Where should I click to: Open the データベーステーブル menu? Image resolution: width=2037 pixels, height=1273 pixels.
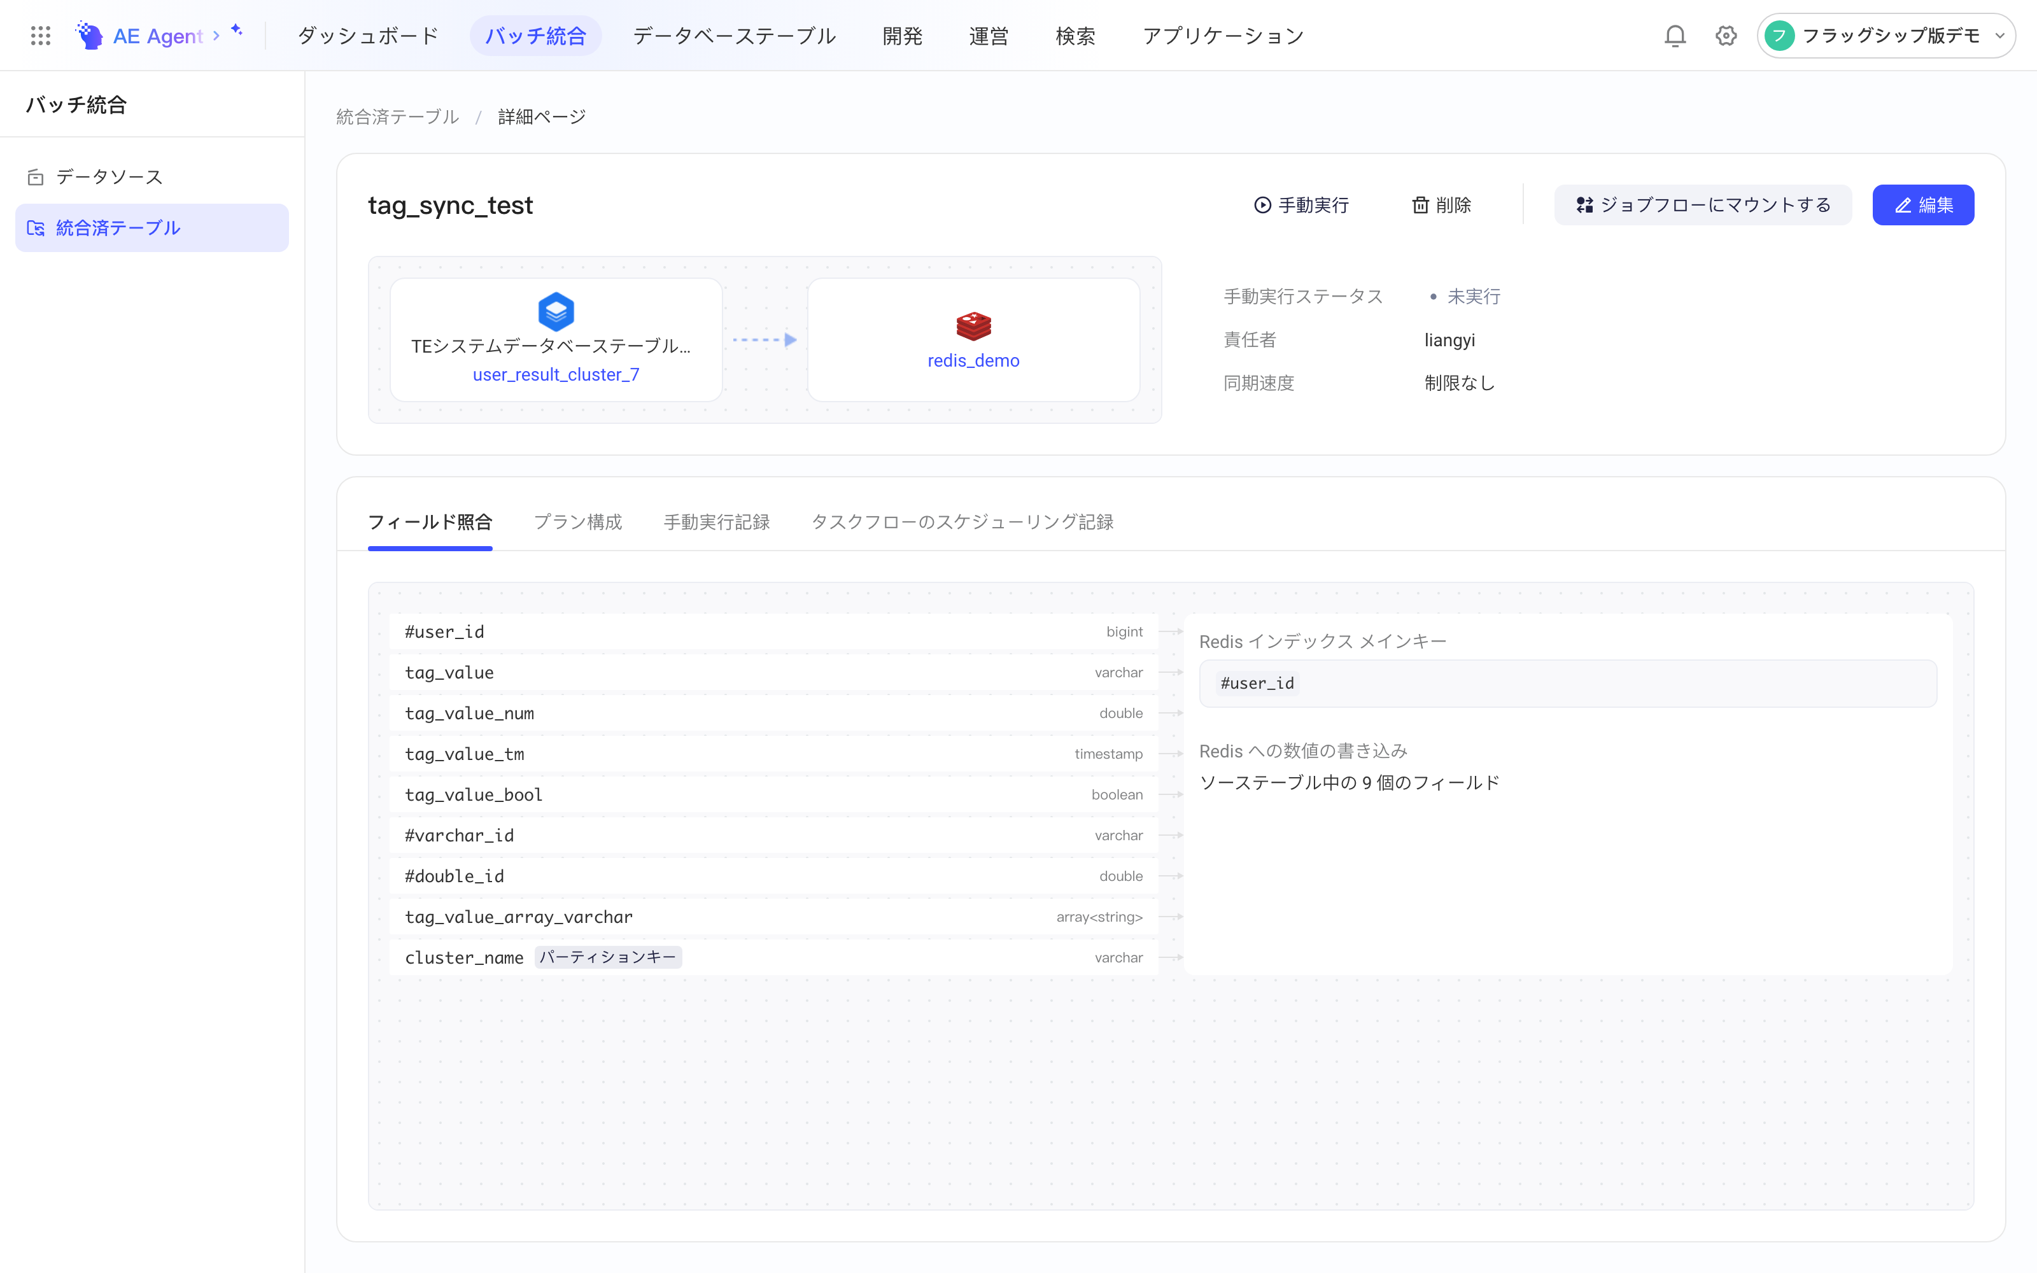[x=734, y=36]
